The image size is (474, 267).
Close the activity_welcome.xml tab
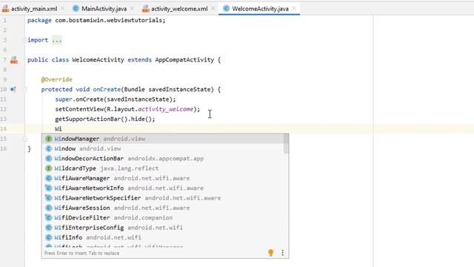click(x=213, y=9)
